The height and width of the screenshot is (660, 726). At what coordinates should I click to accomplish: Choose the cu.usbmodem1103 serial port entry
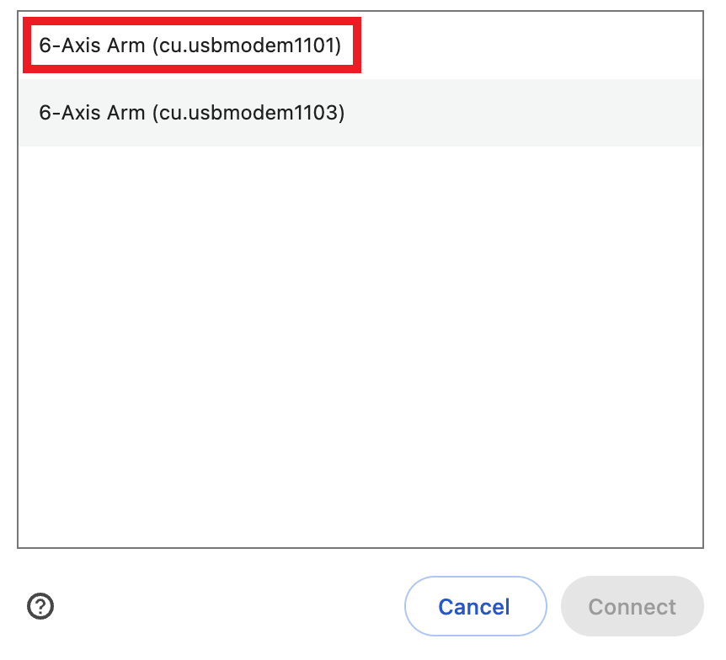pos(190,112)
